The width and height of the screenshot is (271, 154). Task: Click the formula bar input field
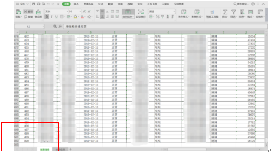pyautogui.click(x=165, y=27)
